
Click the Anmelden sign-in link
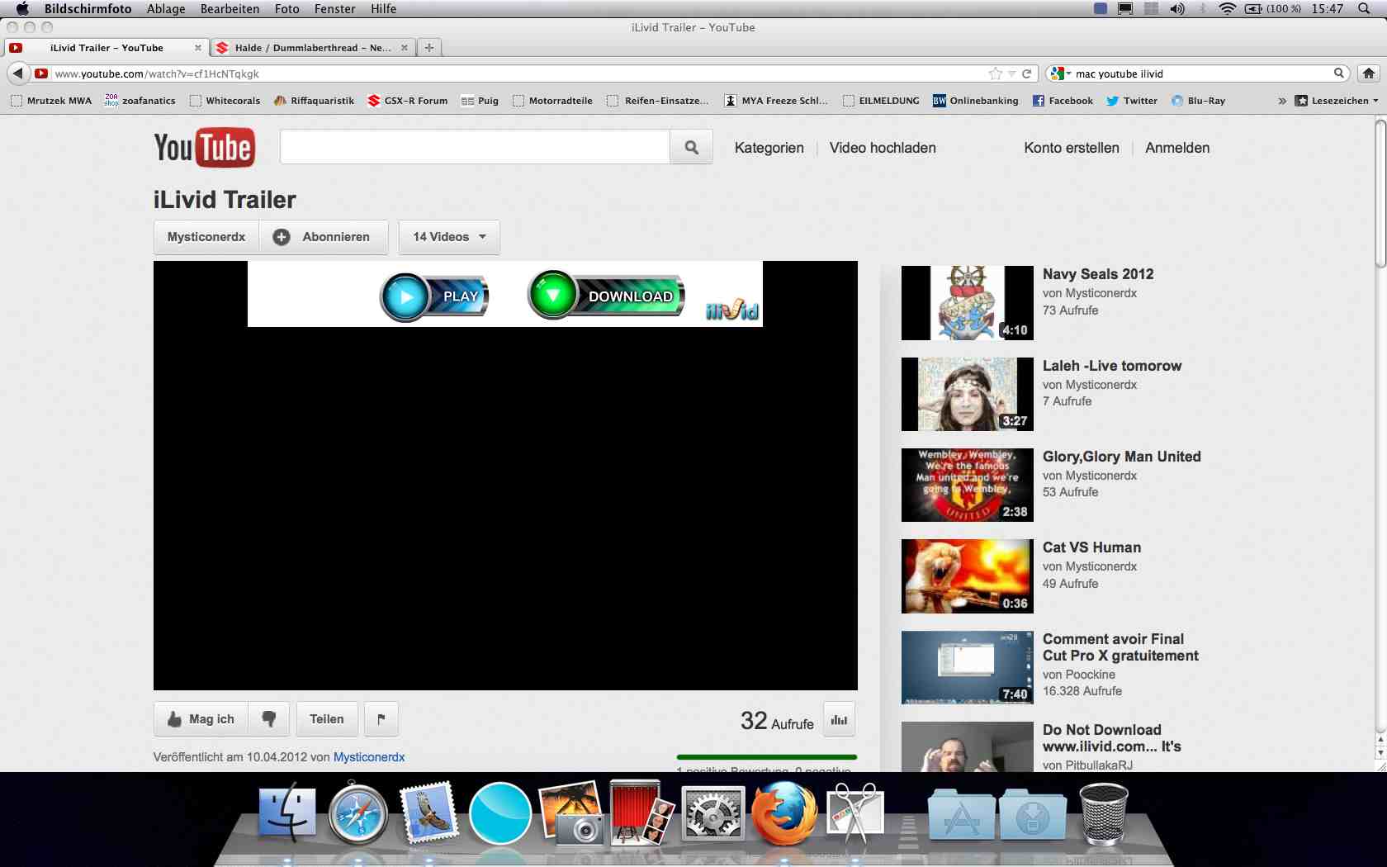[x=1177, y=148]
